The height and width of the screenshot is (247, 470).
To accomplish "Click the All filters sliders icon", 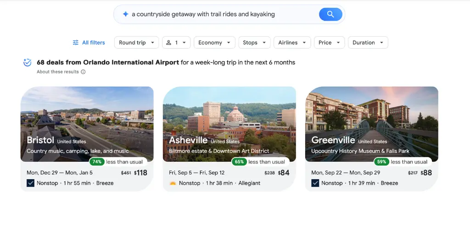I will 76,43.
